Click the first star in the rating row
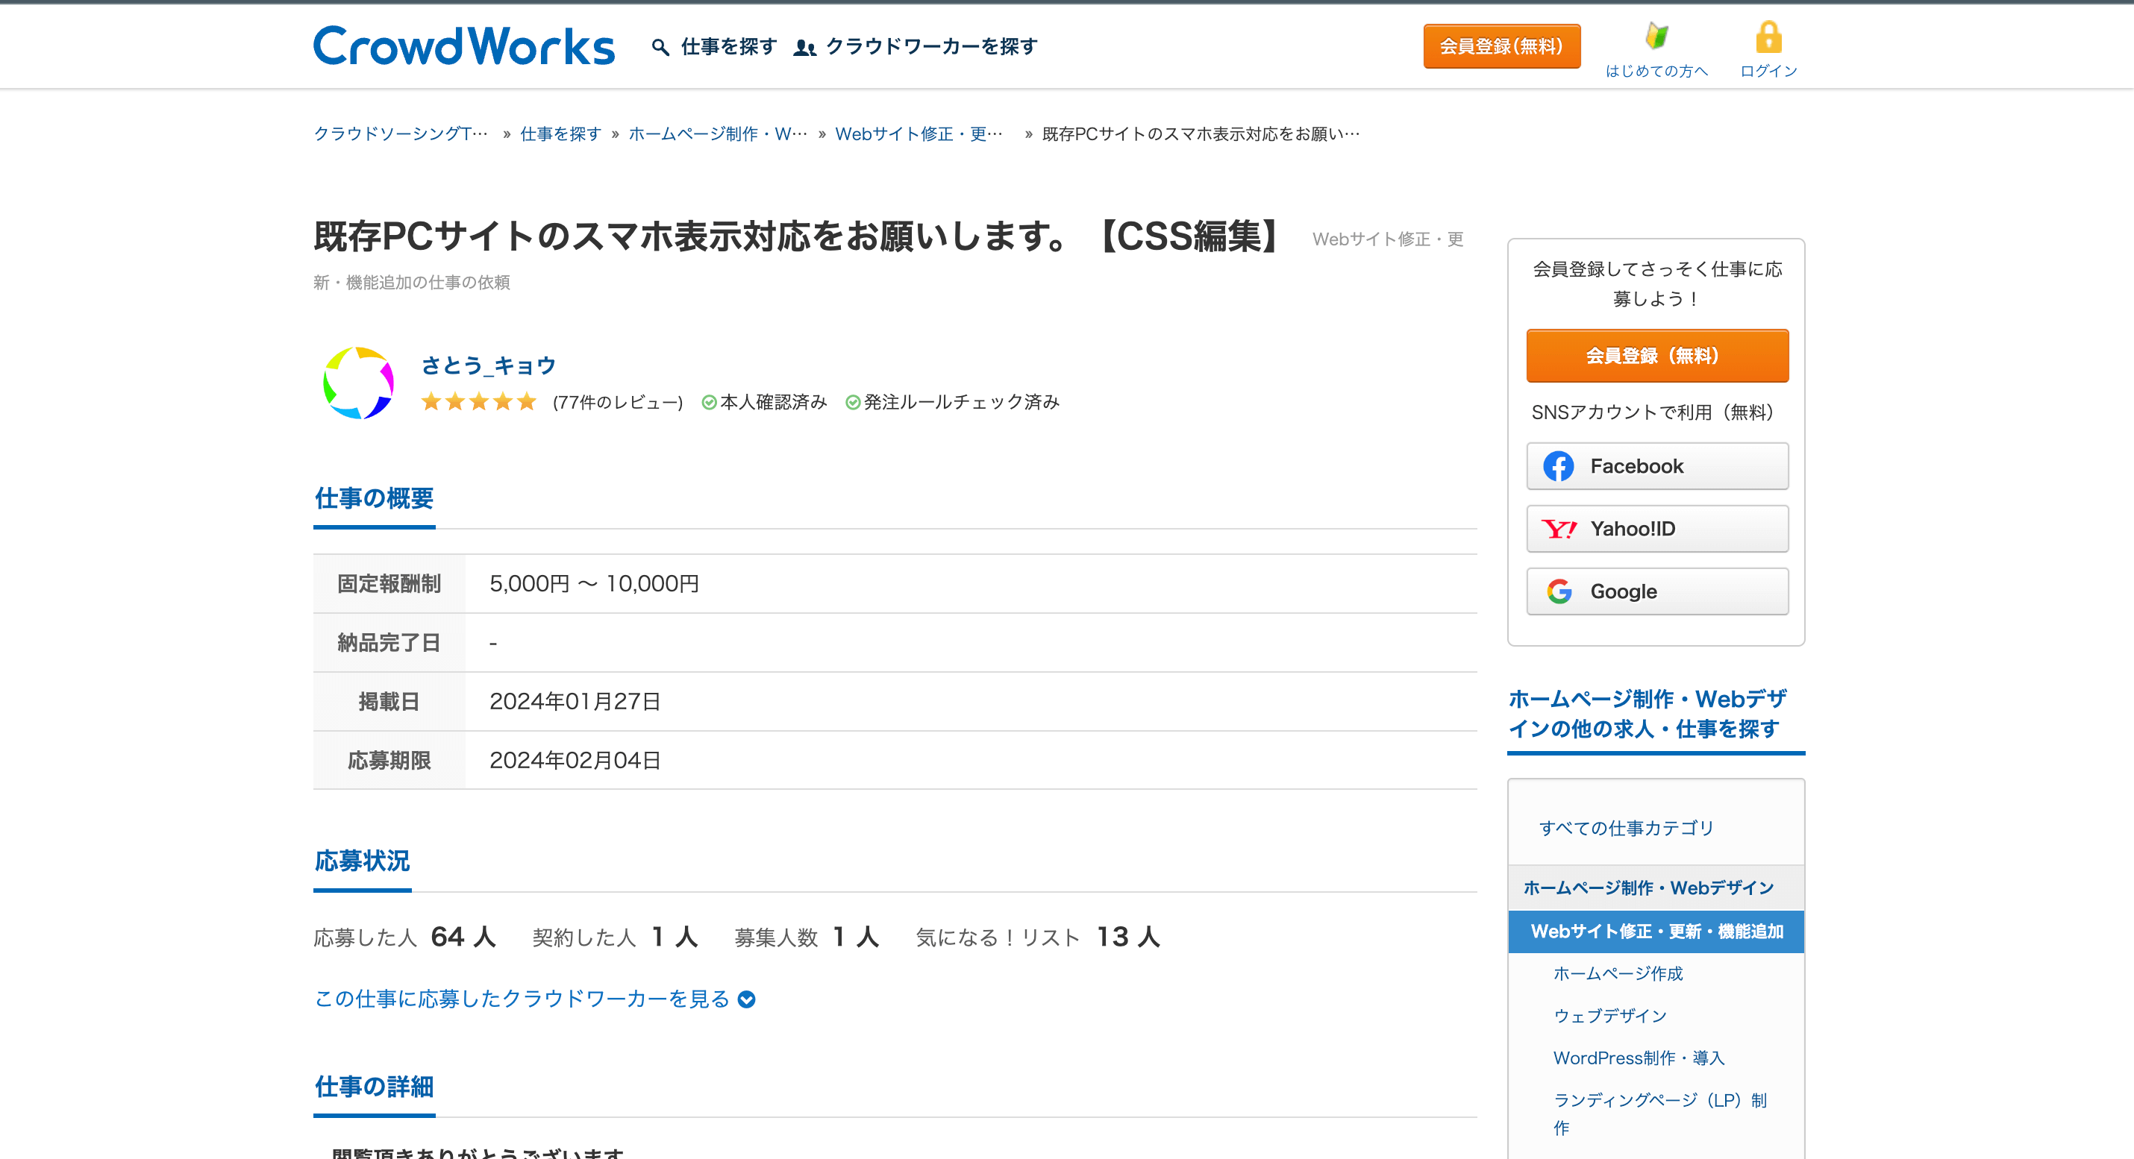 pyautogui.click(x=431, y=402)
